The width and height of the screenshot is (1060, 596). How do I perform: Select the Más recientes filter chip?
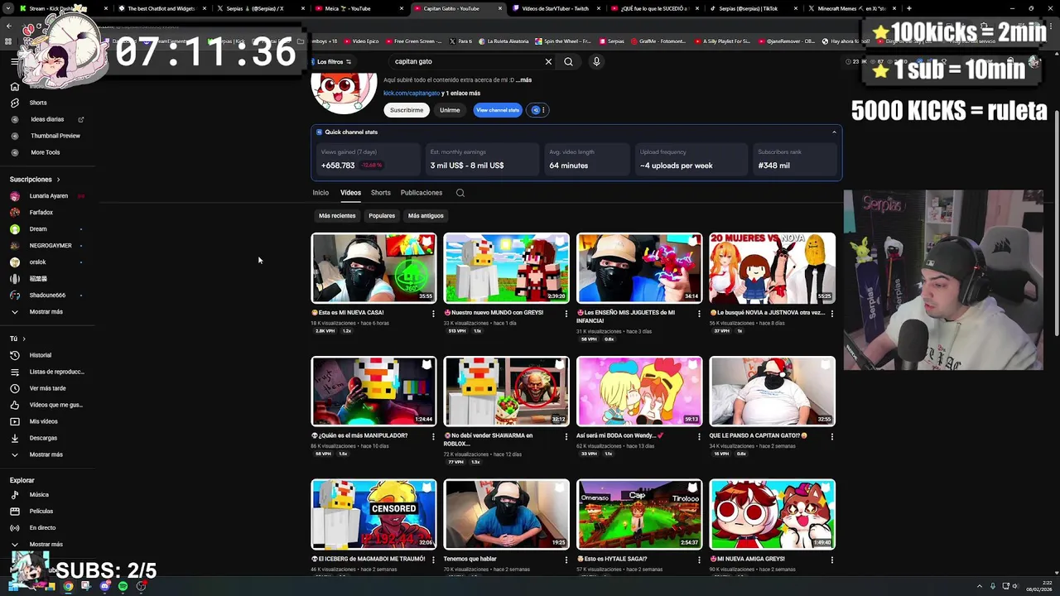[337, 216]
